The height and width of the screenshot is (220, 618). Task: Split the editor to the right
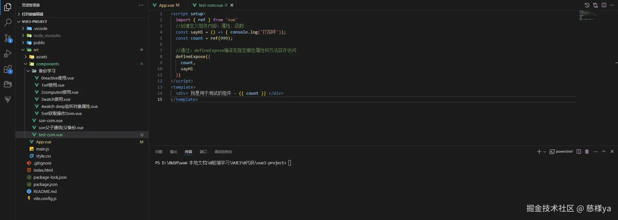coord(604,5)
